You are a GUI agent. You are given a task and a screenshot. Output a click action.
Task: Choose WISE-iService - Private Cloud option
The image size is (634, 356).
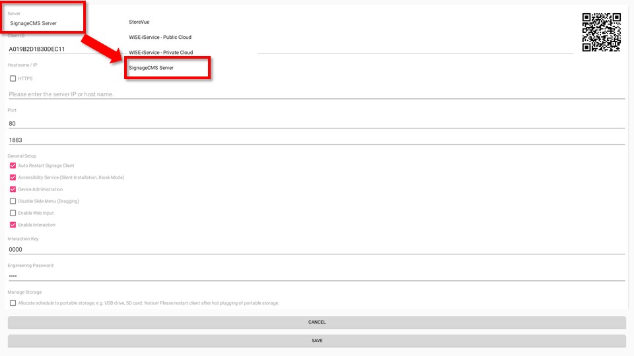(160, 52)
